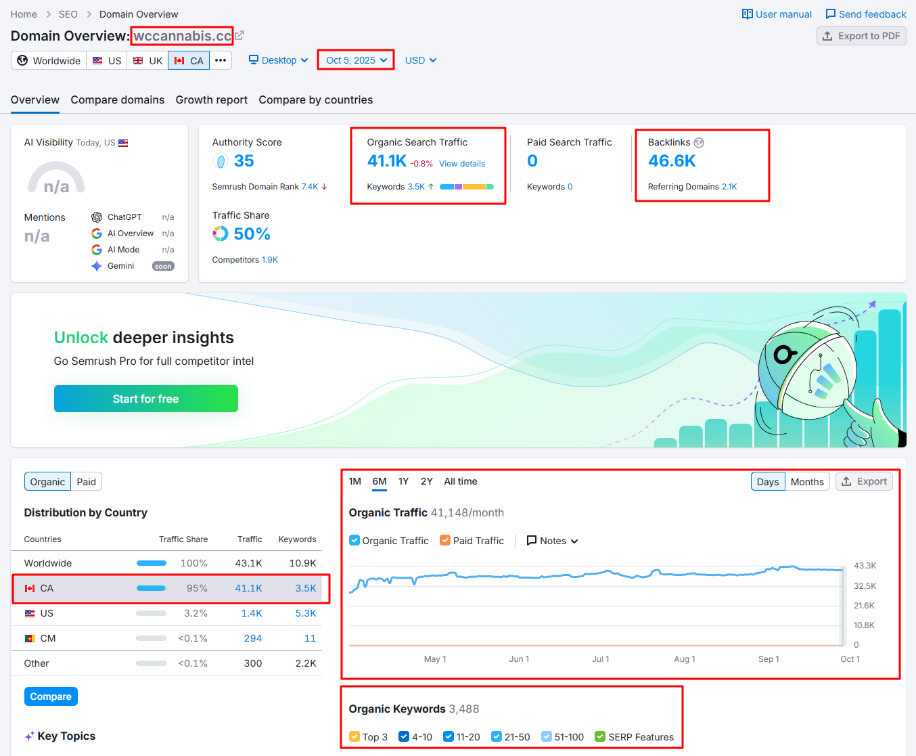This screenshot has width=916, height=756.
Task: Open the three-dots more countries menu
Action: 221,60
